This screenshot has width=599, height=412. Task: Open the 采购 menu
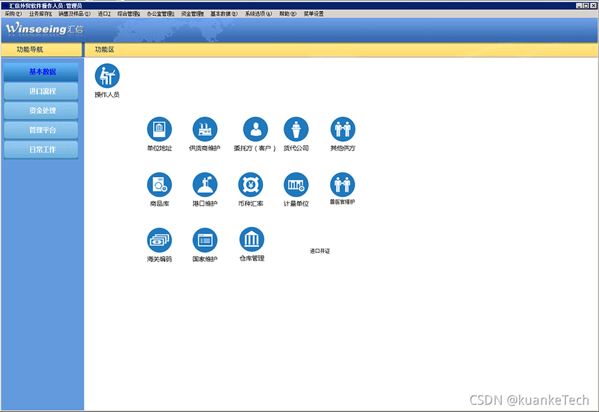pos(13,14)
